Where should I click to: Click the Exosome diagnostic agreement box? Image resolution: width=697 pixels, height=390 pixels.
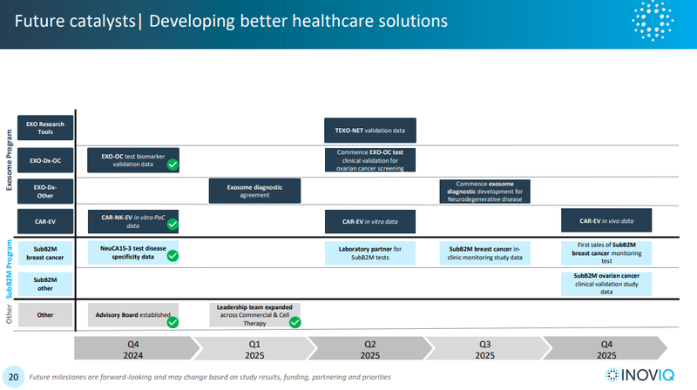tap(254, 191)
